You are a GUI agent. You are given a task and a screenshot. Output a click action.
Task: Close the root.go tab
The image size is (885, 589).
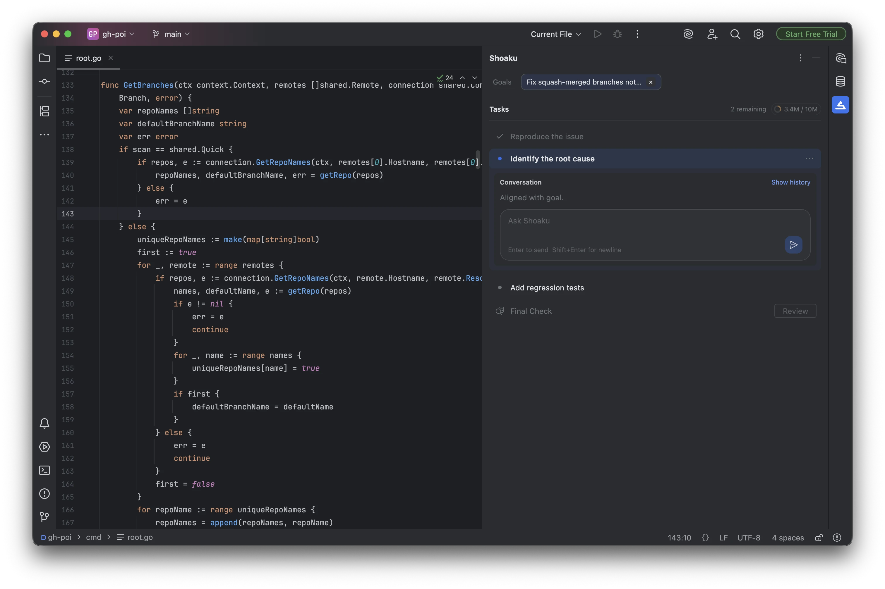pos(111,58)
